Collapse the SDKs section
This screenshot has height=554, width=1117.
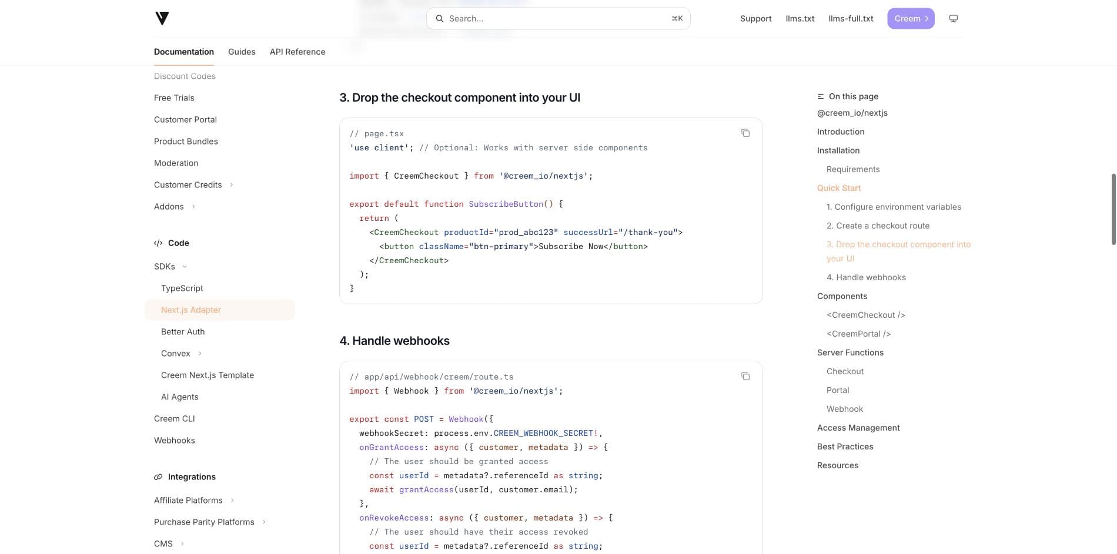(185, 267)
